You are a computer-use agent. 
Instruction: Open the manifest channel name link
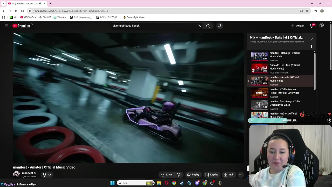coord(27,173)
